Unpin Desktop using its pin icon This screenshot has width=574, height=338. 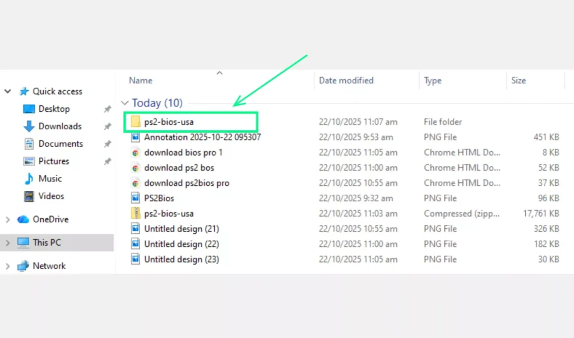(x=107, y=109)
